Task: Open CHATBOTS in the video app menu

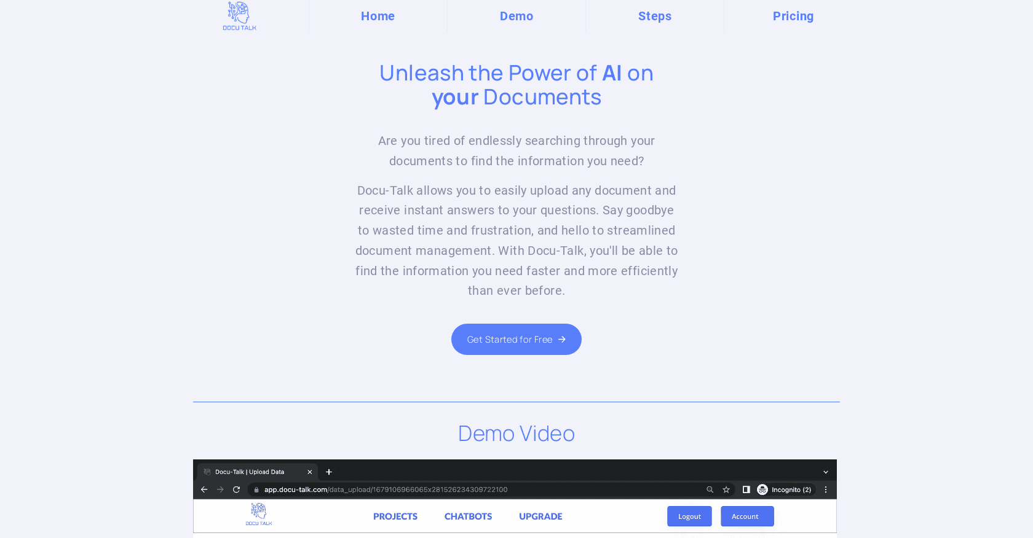Action: 469,517
